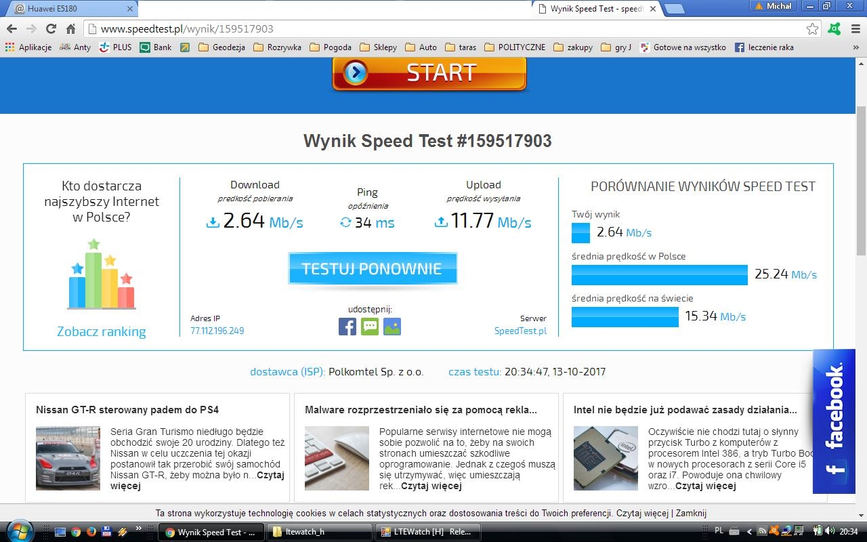Open the cookie notice's Czytaj więcej link

click(642, 513)
